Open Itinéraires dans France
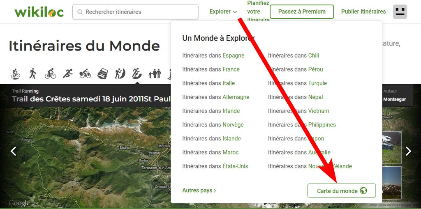Screen dimensions: 421x209 tap(211, 69)
